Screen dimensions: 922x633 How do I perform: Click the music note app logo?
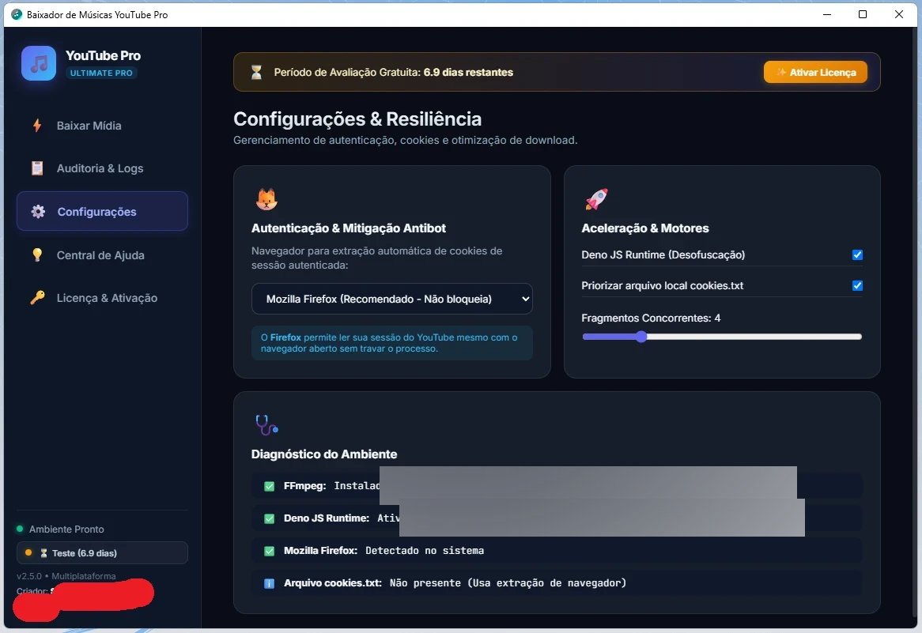(39, 63)
